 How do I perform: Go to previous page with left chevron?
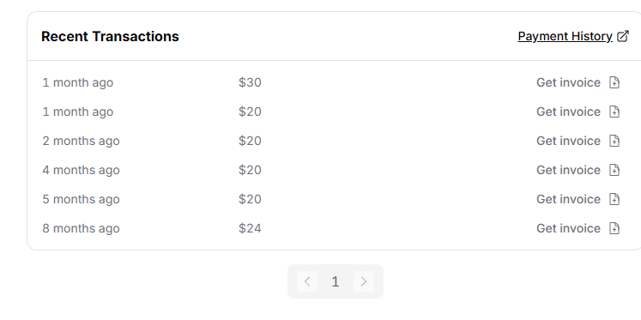tap(307, 281)
